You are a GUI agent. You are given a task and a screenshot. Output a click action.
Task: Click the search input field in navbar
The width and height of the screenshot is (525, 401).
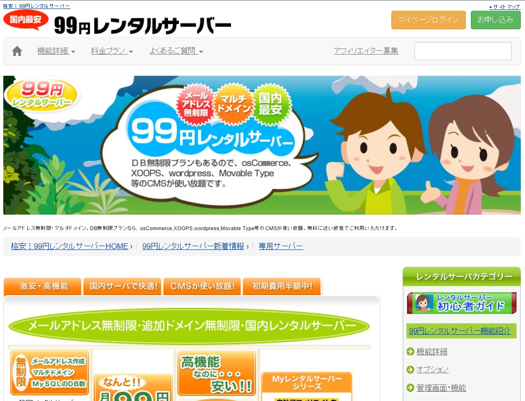463,51
